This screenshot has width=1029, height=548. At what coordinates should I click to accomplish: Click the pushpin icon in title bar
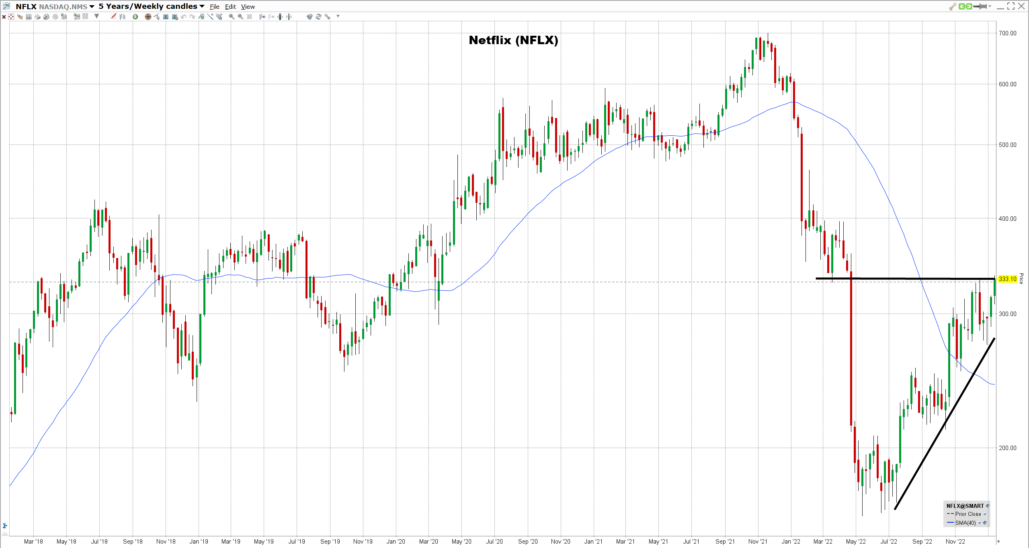(980, 6)
